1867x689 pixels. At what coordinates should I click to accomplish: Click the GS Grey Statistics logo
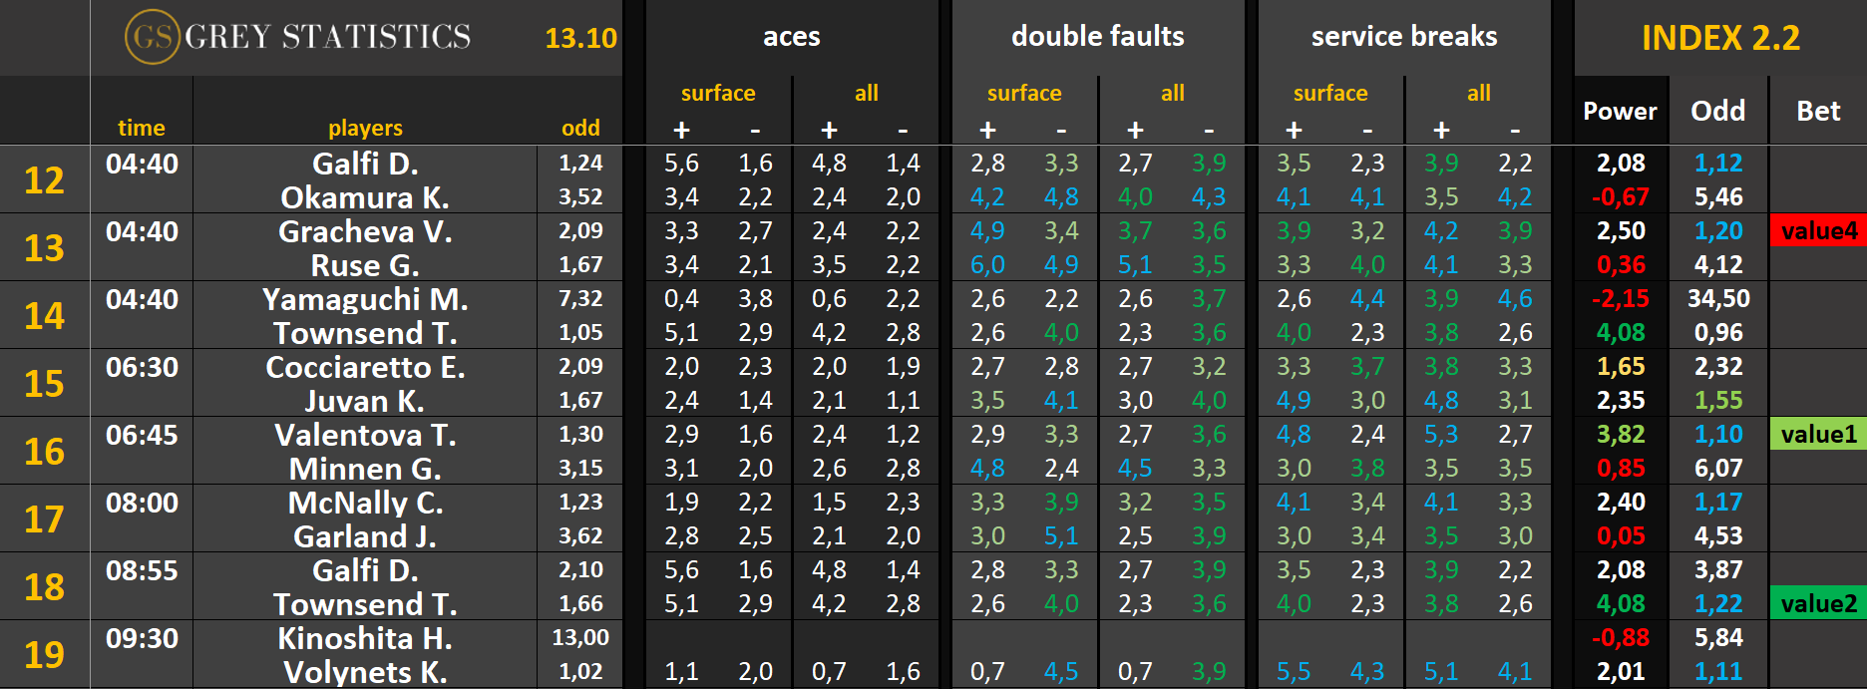click(x=298, y=37)
